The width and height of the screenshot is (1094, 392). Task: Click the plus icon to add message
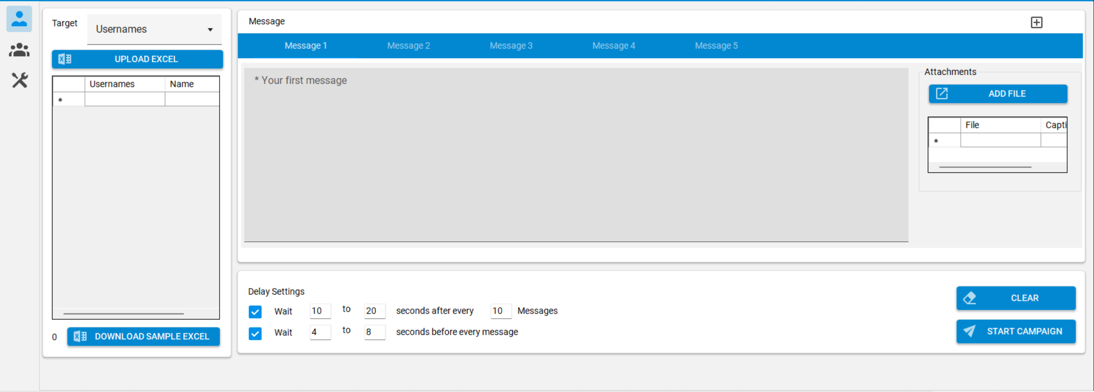tap(1036, 22)
